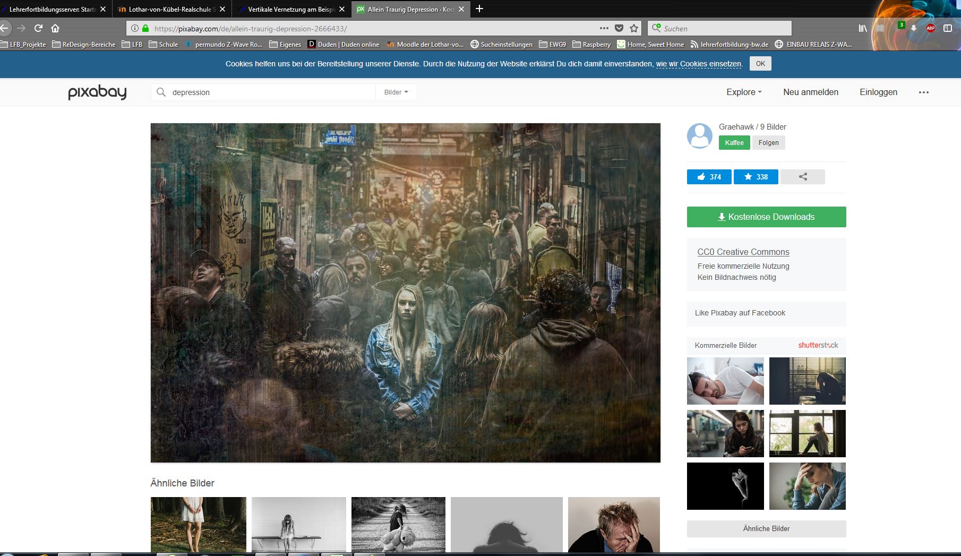961x556 pixels.
Task: Click the Kostenlose Downloads button
Action: pyautogui.click(x=766, y=217)
